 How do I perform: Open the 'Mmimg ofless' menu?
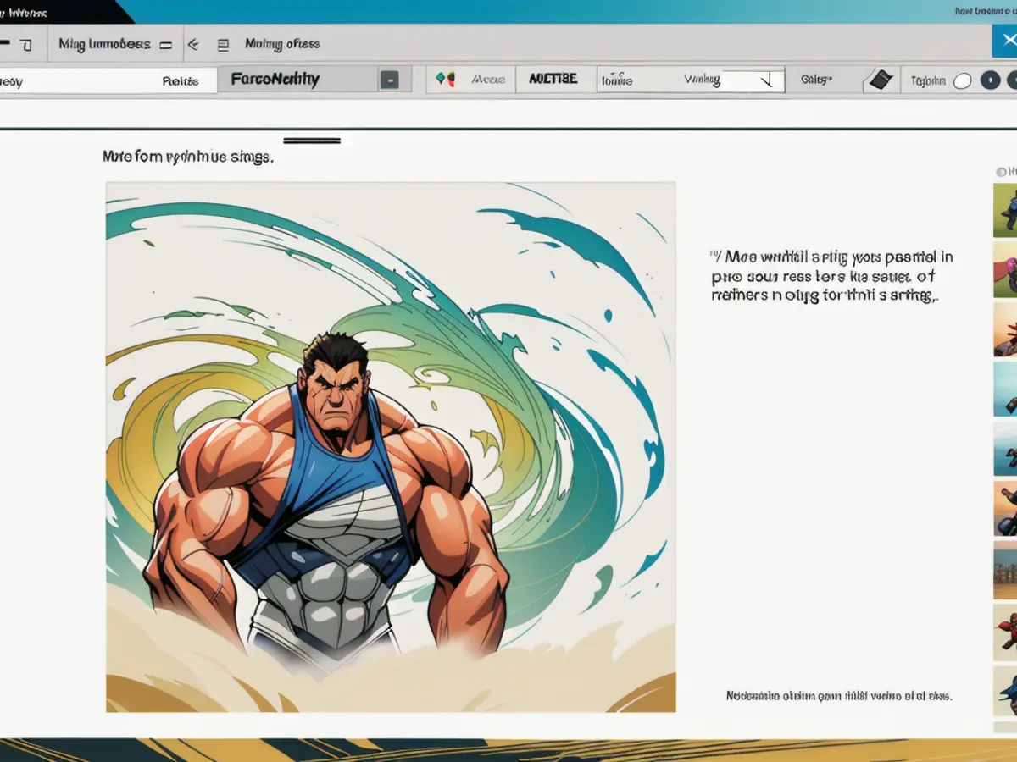[282, 44]
